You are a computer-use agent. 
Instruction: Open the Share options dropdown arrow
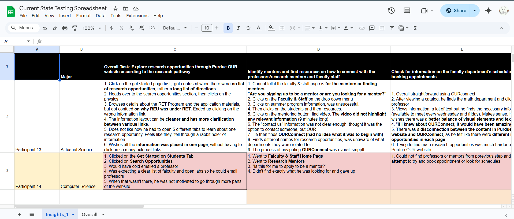click(x=474, y=11)
